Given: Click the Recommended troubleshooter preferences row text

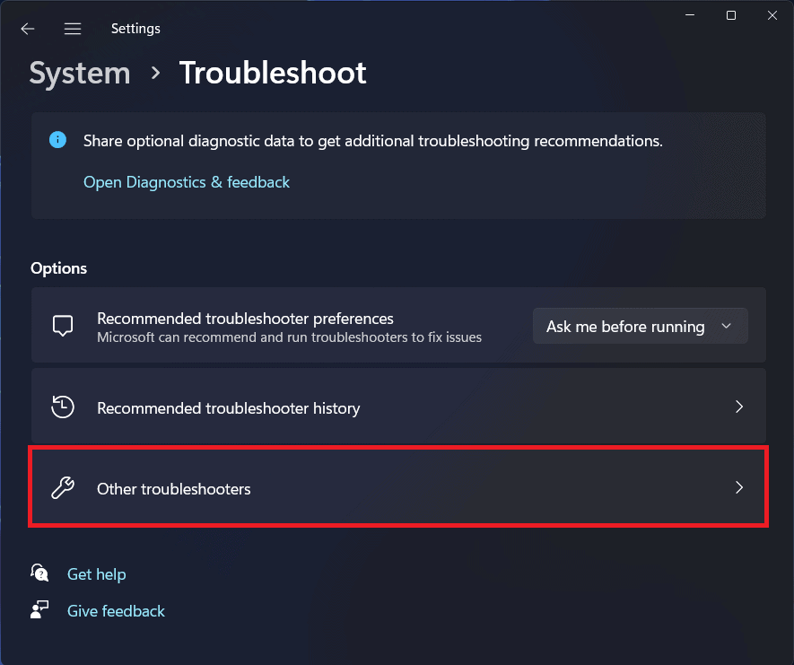Looking at the screenshot, I should click(245, 319).
